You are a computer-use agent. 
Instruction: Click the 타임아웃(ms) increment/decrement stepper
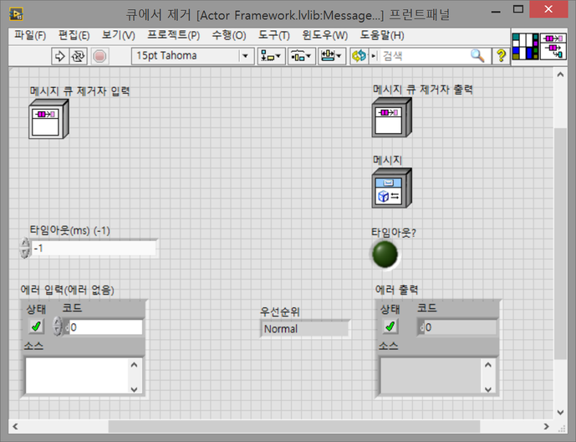tap(24, 248)
